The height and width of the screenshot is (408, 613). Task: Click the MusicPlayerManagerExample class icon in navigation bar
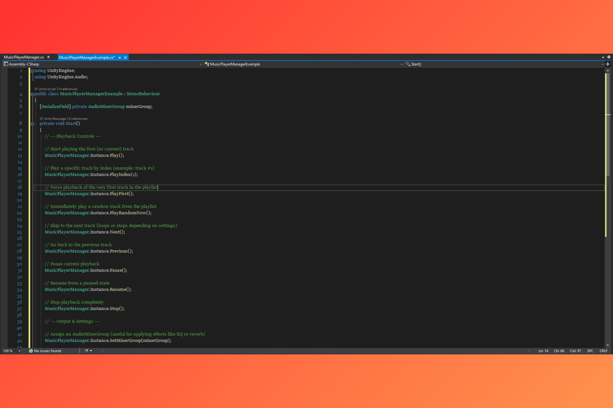coord(206,64)
